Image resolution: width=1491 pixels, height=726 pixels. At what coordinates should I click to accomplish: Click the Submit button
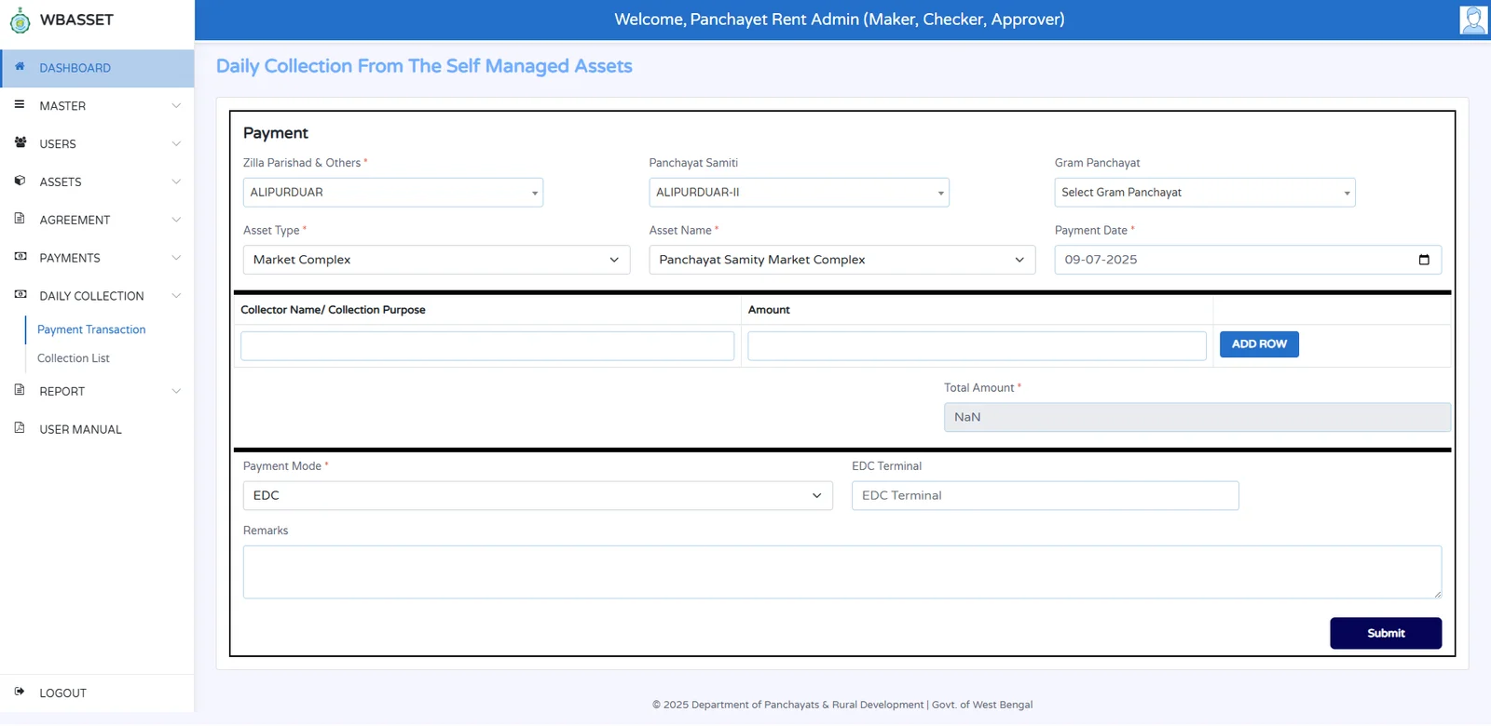[x=1385, y=633]
